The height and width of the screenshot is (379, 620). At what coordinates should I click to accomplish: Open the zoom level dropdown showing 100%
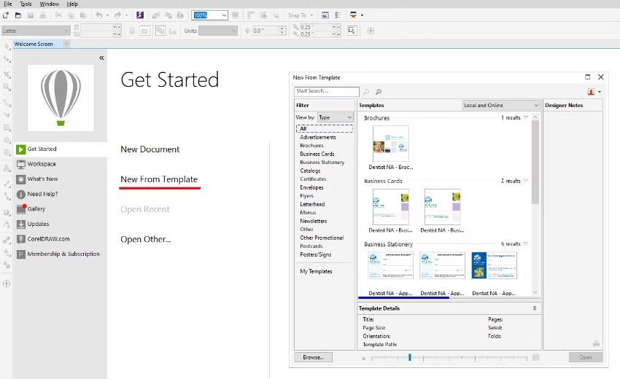(x=224, y=15)
